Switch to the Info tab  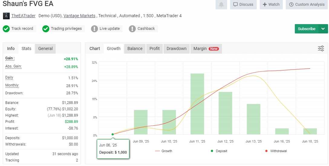pyautogui.click(x=11, y=49)
